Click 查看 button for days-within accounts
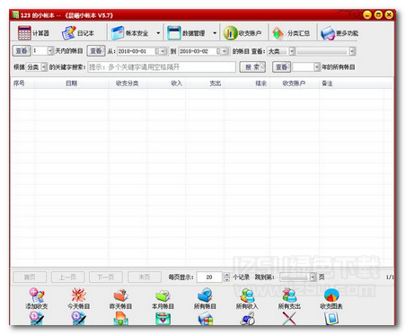 coord(22,51)
